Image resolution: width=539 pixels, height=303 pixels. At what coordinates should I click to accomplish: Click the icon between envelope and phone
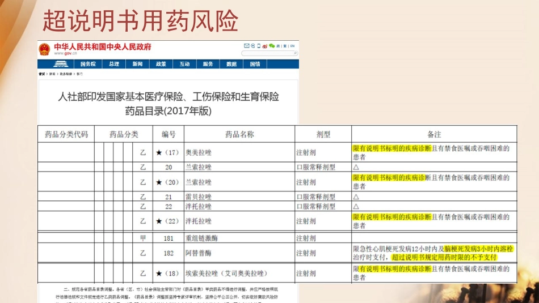pos(252,46)
